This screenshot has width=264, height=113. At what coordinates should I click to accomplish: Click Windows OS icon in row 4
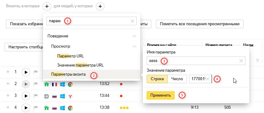62,108
